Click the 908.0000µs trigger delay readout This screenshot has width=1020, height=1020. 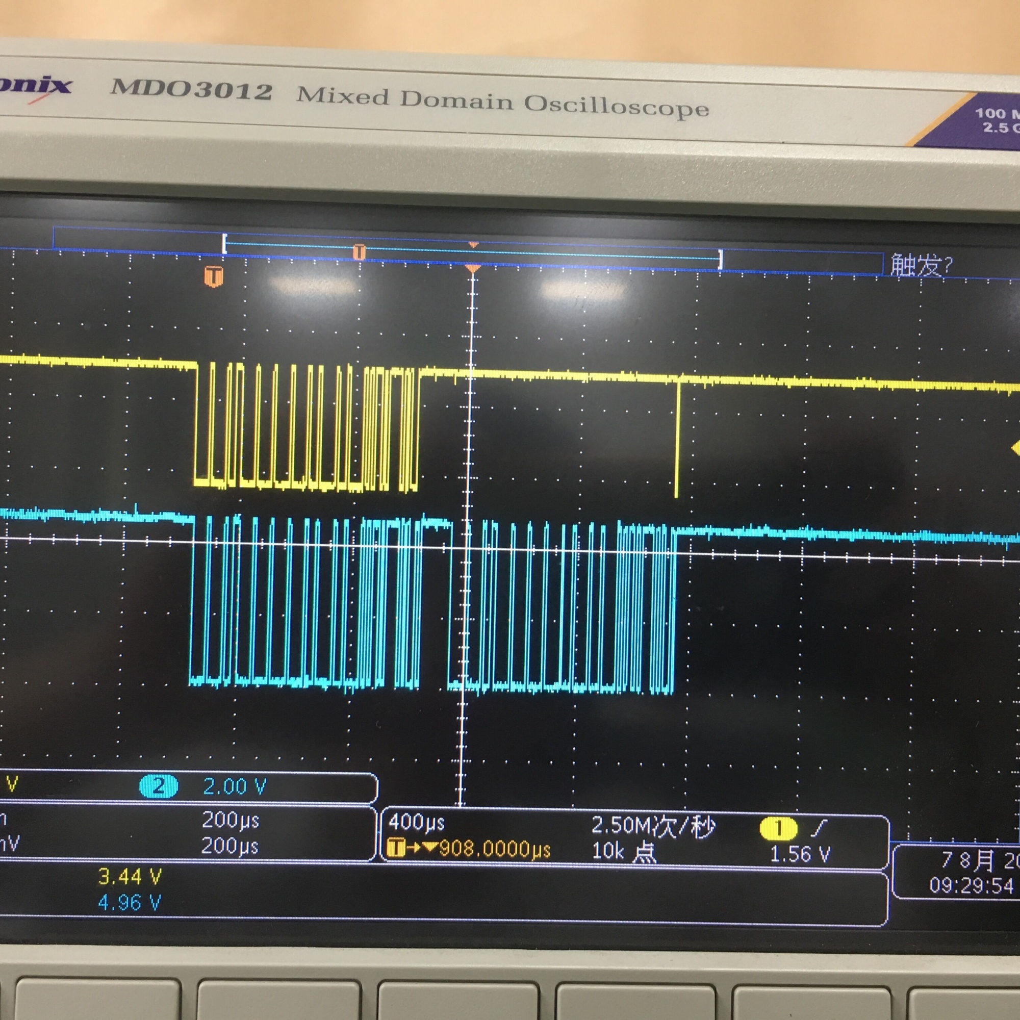(495, 849)
